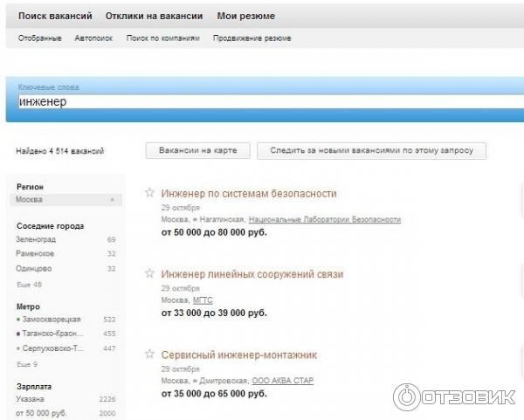Open the ООО АКВА СТАР company link
This screenshot has height=420, width=524.
pyautogui.click(x=281, y=381)
